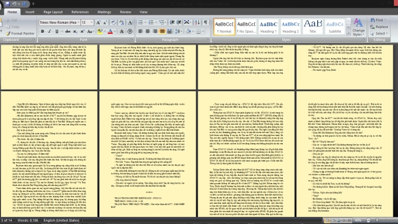The height and width of the screenshot is (224, 398).
Task: Toggle Italic formatting
Action: click(49, 31)
